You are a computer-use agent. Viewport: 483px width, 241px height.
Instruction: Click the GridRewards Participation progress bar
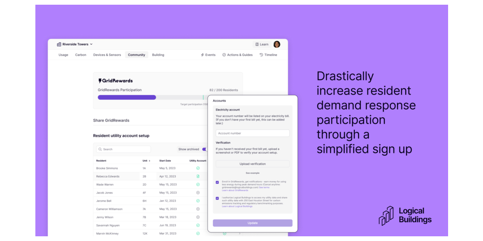click(x=151, y=97)
